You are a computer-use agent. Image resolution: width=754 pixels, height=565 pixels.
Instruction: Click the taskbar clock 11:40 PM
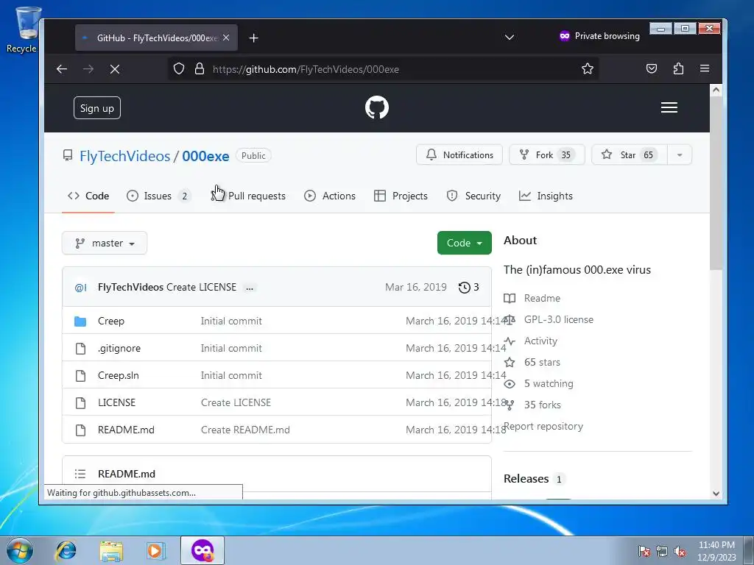716,551
